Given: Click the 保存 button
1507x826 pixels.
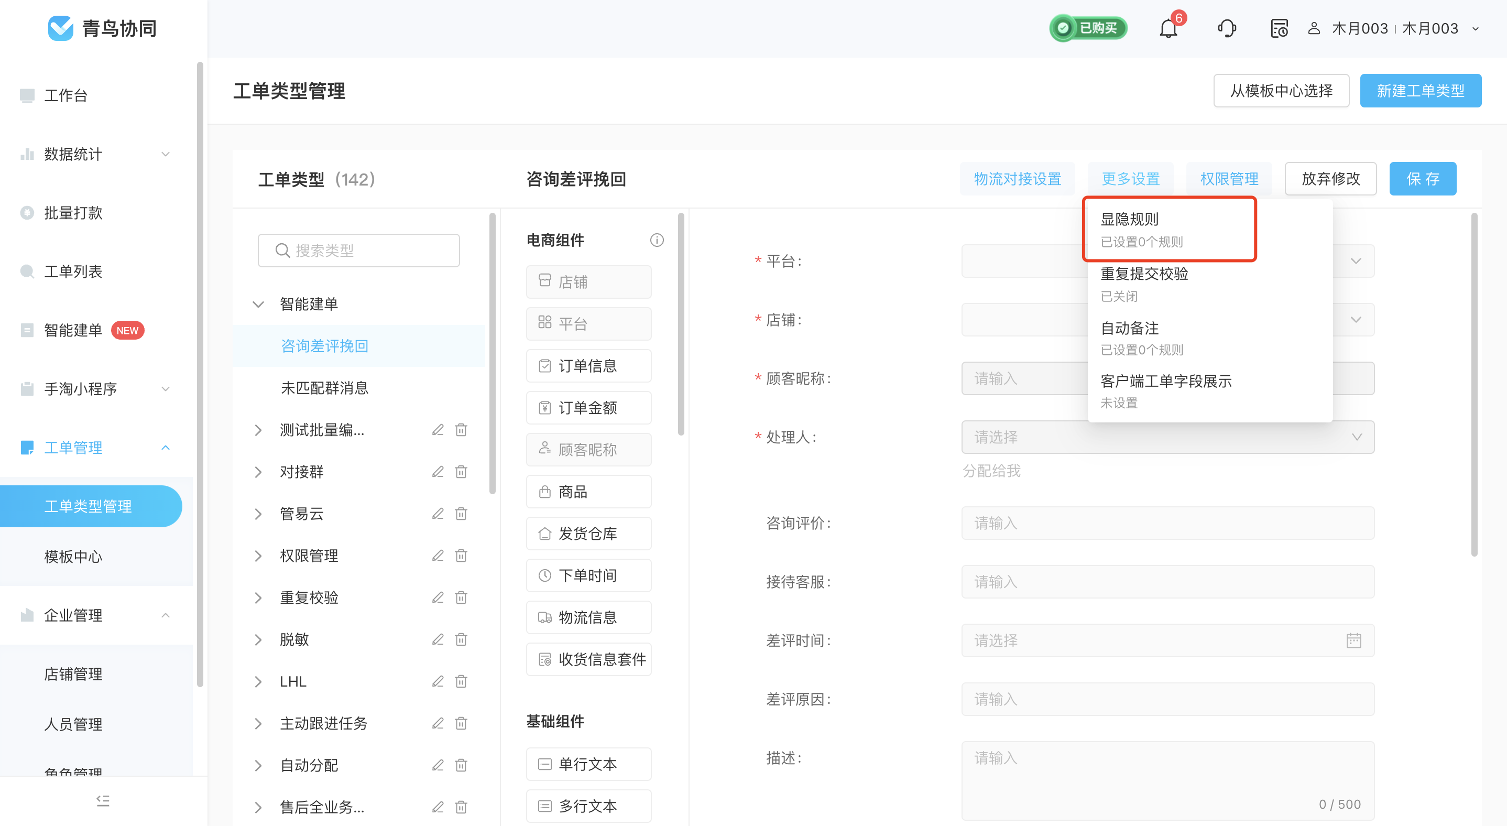Looking at the screenshot, I should pos(1423,178).
